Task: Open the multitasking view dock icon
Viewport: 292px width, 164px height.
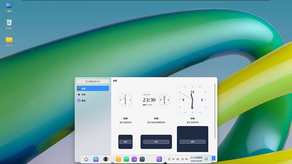Action: click(x=106, y=159)
